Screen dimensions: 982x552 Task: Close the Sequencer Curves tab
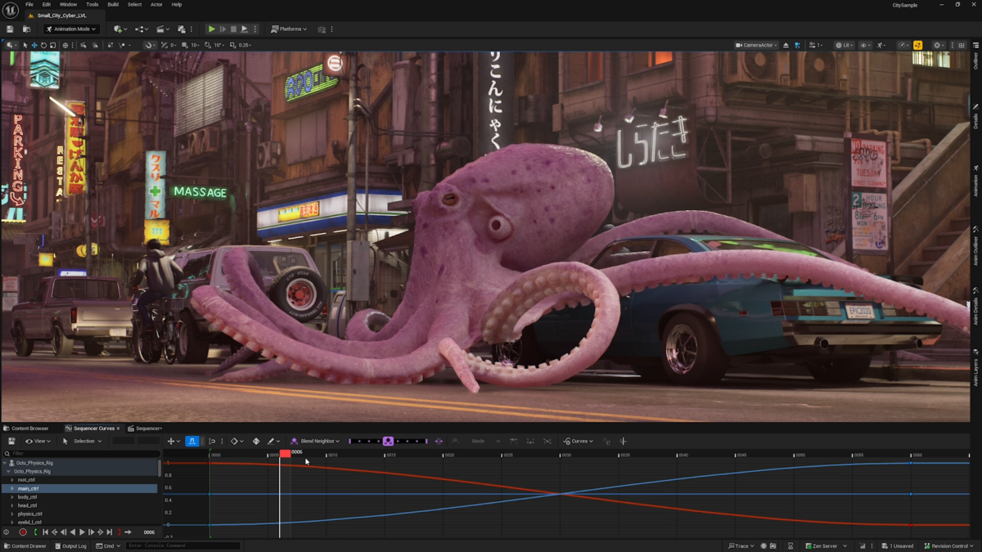(118, 429)
